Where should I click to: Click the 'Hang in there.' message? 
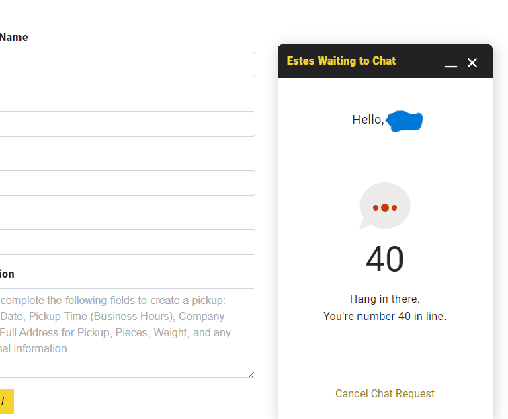coord(385,299)
